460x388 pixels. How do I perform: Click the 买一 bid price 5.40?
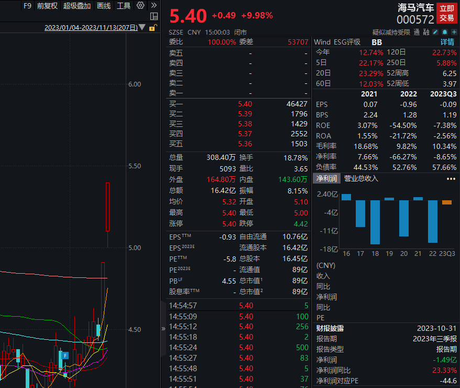coord(245,104)
